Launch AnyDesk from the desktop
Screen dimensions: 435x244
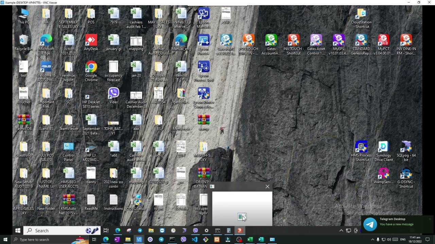[91, 43]
